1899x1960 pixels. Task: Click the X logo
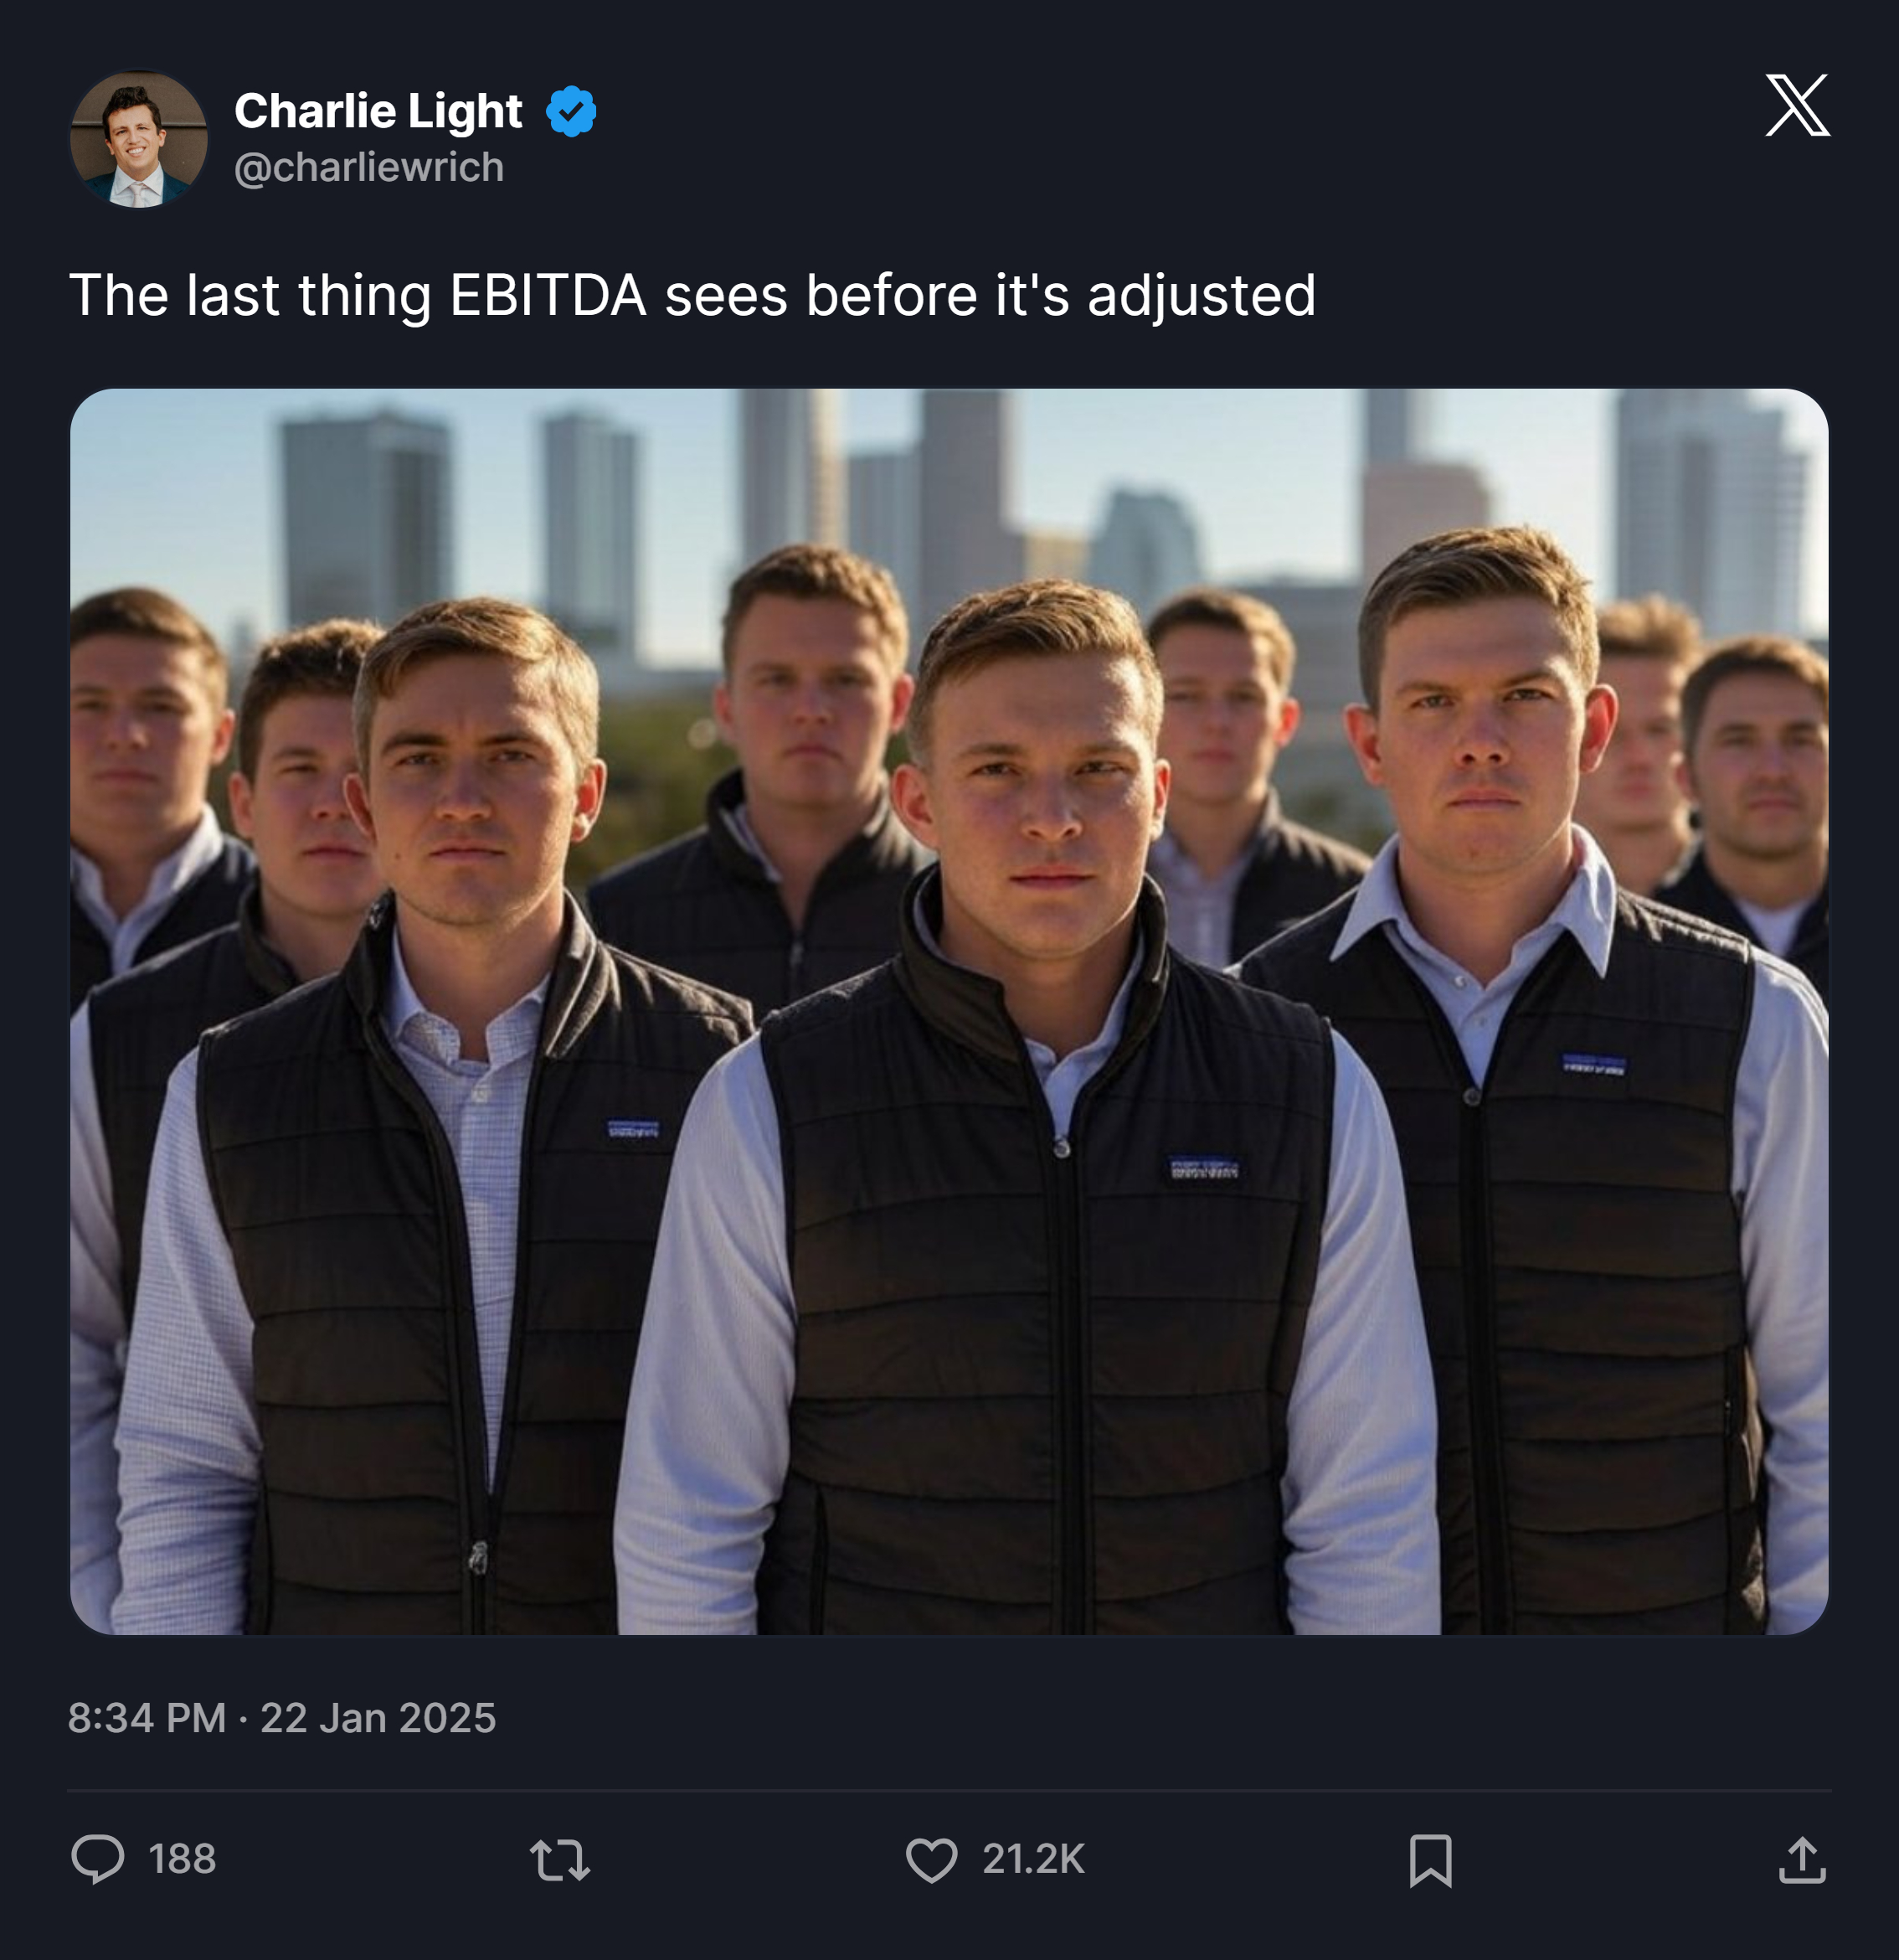pyautogui.click(x=1797, y=105)
